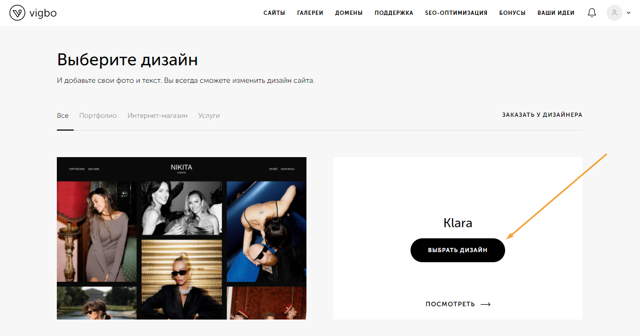Click the arrow next to ПОСМОТРЕТЬ
Screen dimensions: 640x336
tap(485, 304)
